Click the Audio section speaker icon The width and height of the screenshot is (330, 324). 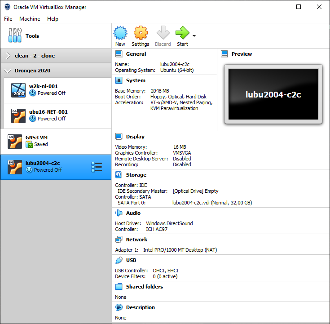(x=119, y=213)
